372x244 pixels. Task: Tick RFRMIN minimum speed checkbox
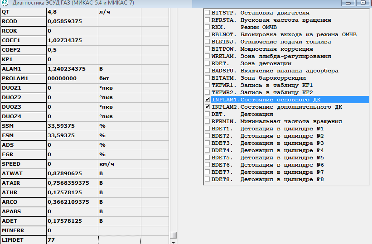point(208,121)
